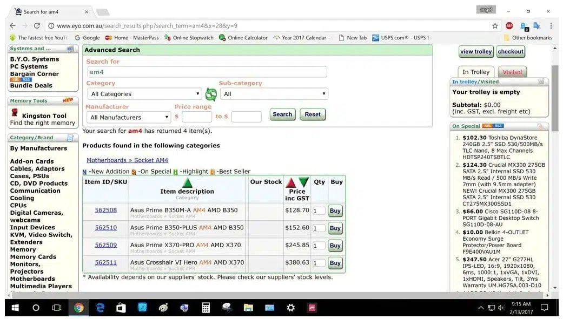Click the maximum price input field
Image resolution: width=563 pixels, height=319 pixels.
click(246, 117)
